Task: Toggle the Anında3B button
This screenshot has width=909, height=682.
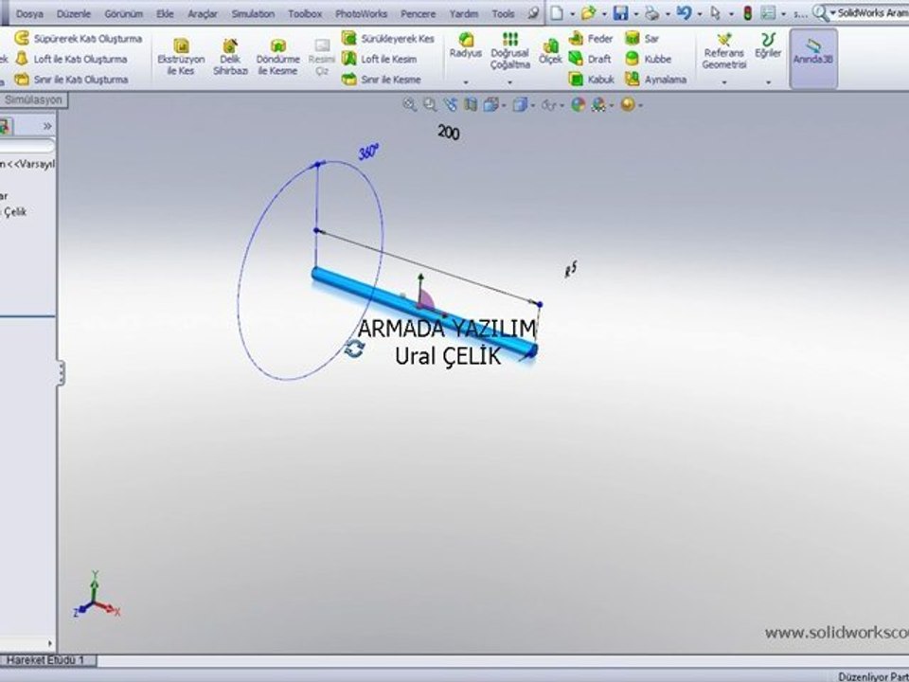Action: [x=813, y=58]
